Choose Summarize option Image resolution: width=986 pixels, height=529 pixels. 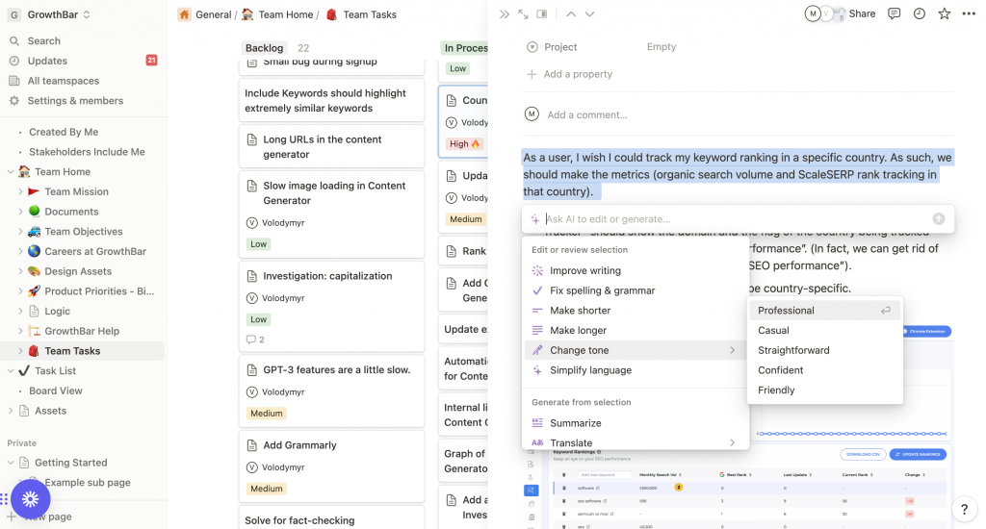[636, 423]
